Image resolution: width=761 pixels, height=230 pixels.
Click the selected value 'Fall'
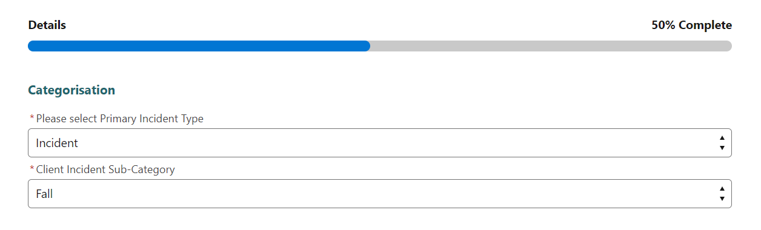tap(44, 194)
